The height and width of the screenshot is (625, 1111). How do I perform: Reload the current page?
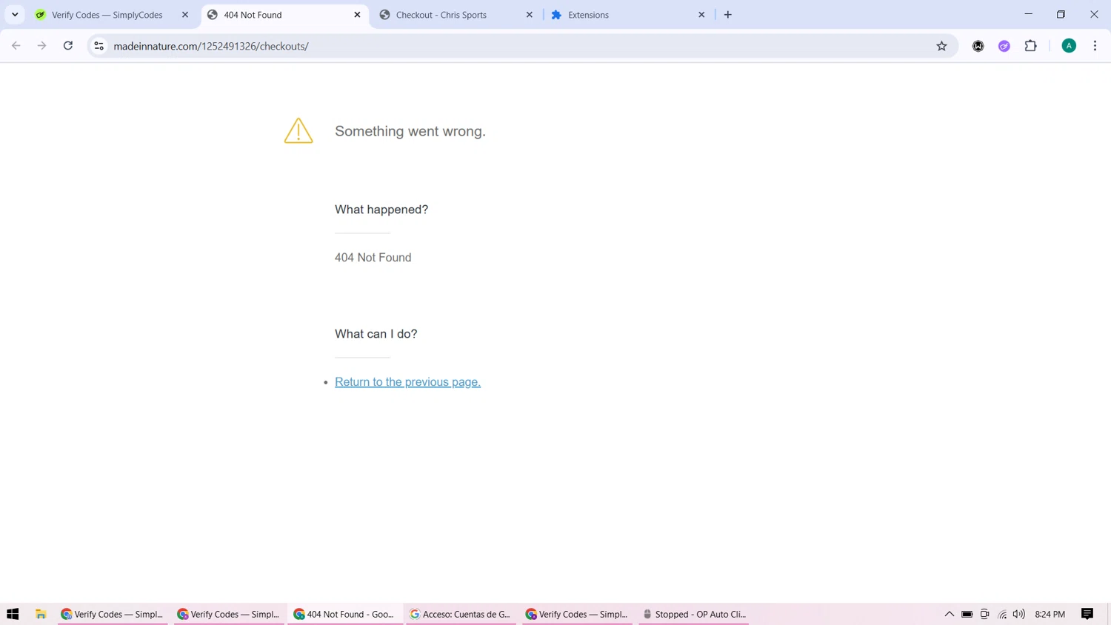68,46
